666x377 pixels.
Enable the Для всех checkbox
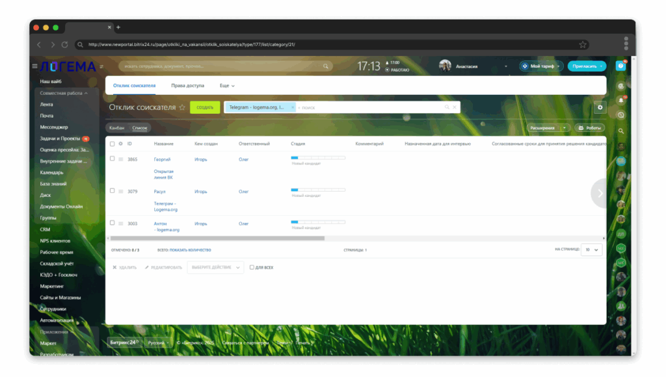pos(252,267)
